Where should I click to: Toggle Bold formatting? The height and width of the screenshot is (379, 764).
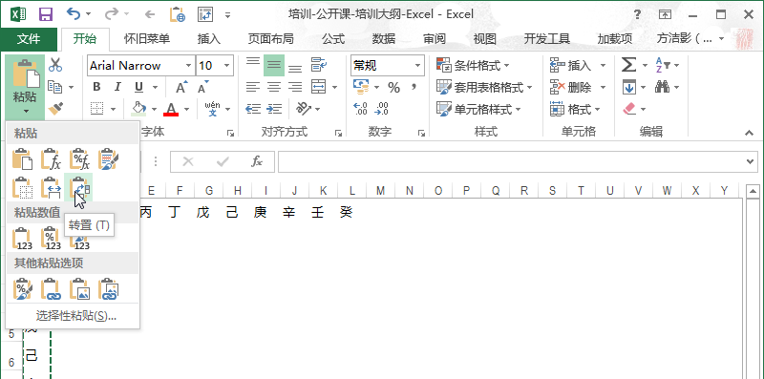pos(96,87)
